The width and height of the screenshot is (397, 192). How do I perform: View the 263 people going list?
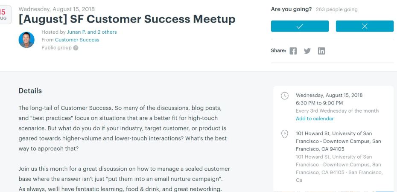(x=336, y=9)
